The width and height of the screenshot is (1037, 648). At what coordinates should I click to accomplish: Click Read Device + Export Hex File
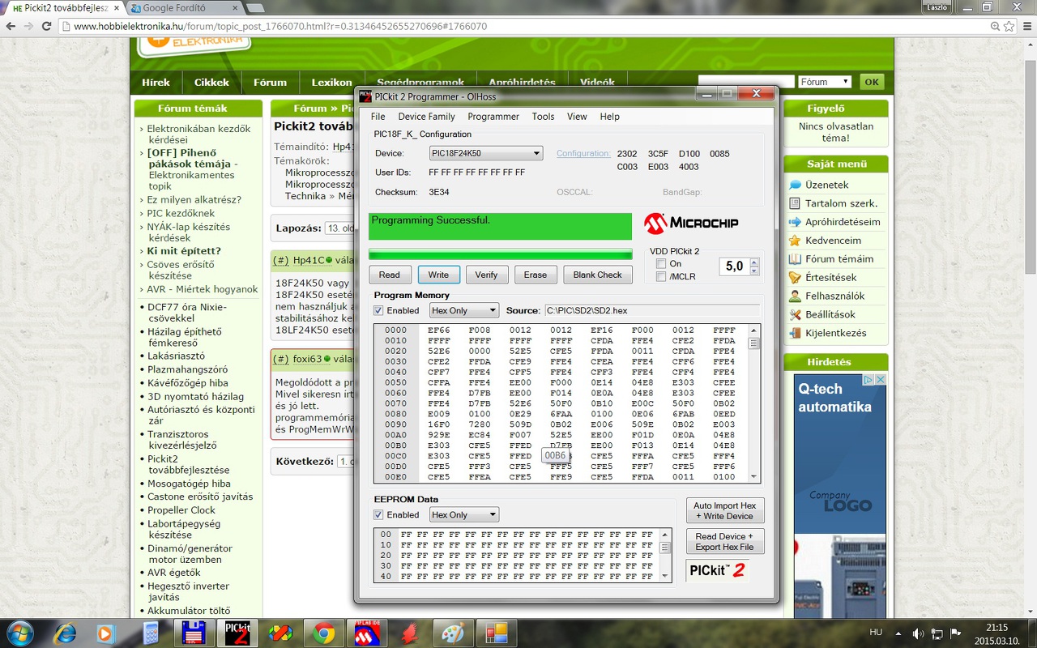click(725, 542)
